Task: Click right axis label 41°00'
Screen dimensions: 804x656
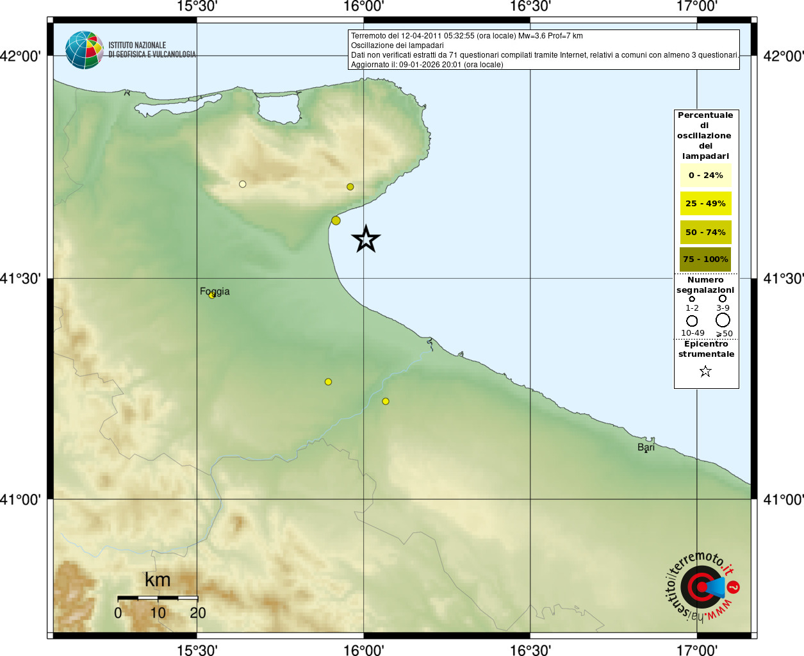Action: pos(783,500)
